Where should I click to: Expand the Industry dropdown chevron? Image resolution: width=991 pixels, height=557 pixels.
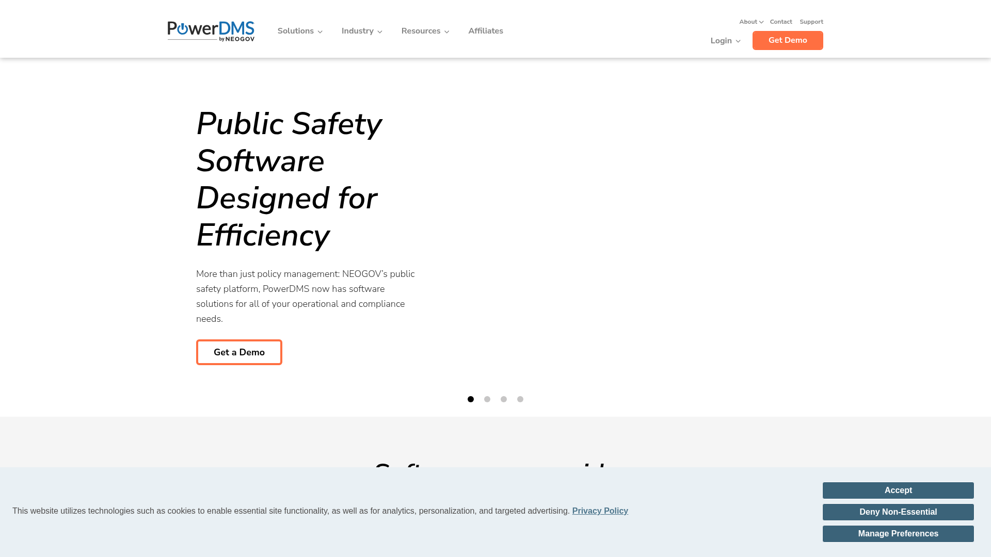coord(380,32)
